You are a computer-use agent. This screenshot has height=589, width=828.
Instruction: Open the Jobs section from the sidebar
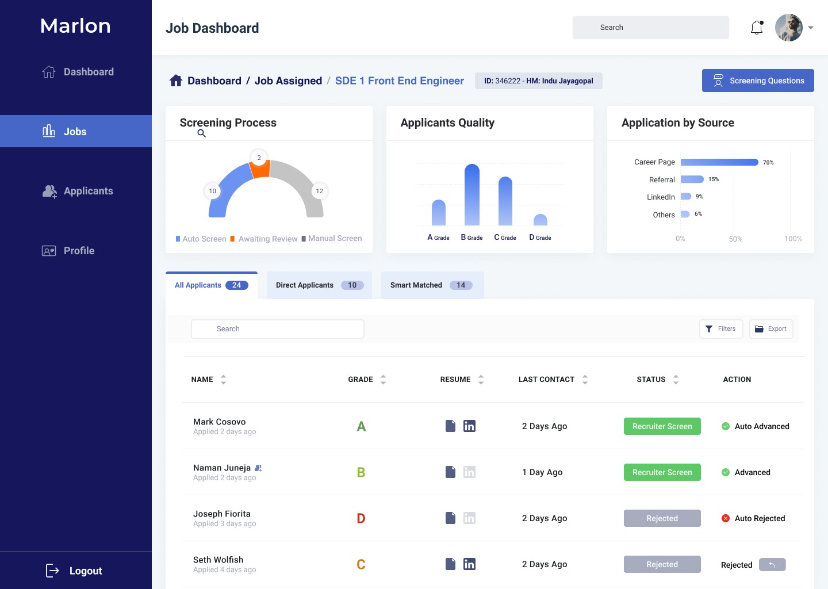75,131
